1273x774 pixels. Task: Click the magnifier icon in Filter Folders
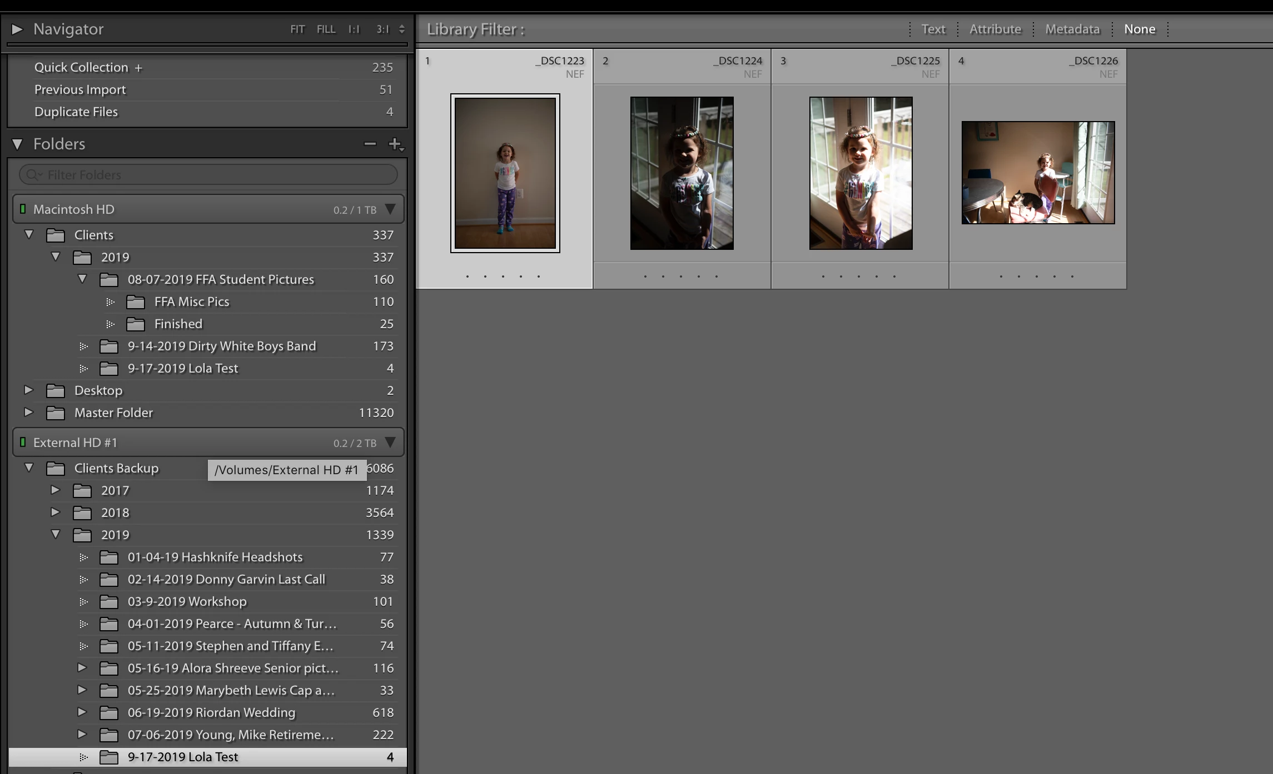32,175
